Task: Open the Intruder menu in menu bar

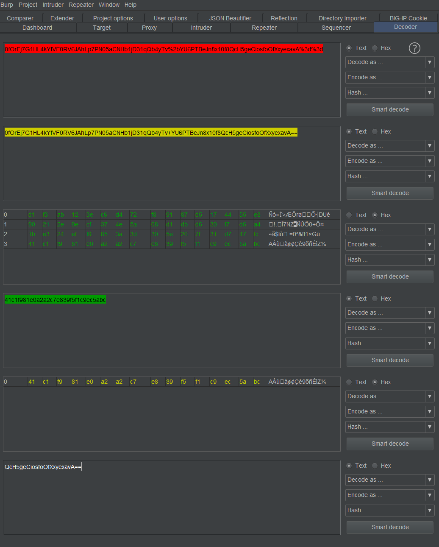Action: click(53, 5)
